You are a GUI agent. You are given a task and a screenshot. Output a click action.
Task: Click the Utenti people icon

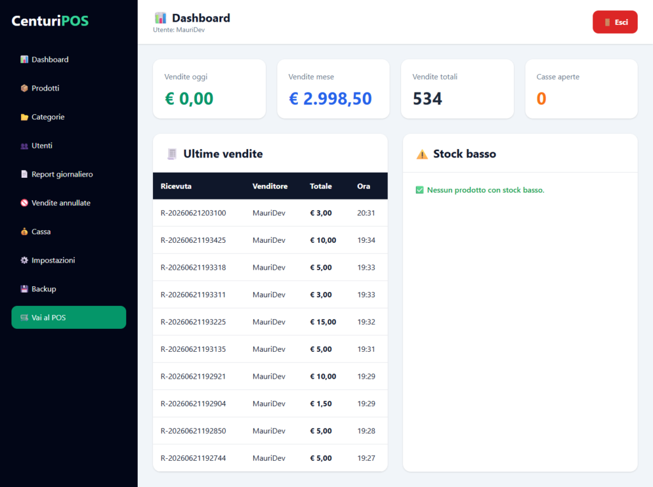[x=24, y=146]
